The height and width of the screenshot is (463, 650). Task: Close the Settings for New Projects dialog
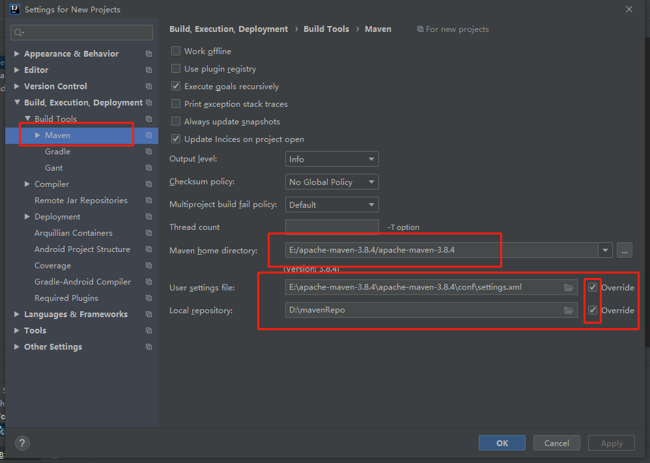629,9
